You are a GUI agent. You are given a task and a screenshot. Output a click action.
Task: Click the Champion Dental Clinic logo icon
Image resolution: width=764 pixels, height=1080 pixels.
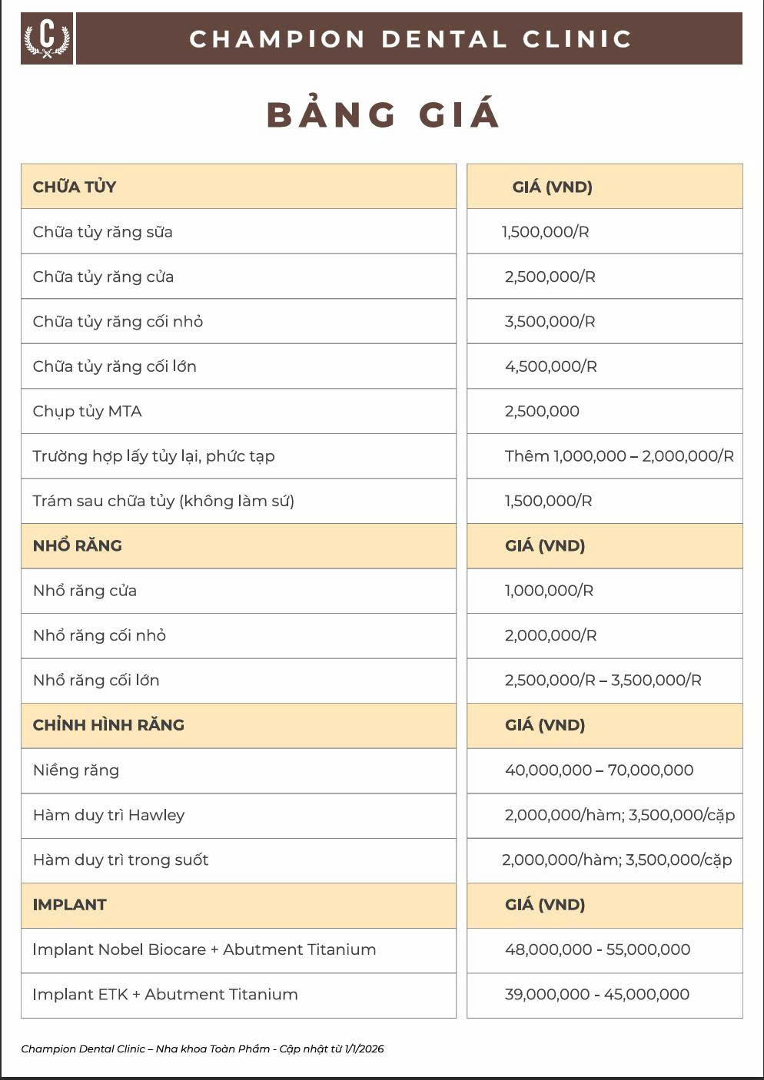tap(47, 38)
